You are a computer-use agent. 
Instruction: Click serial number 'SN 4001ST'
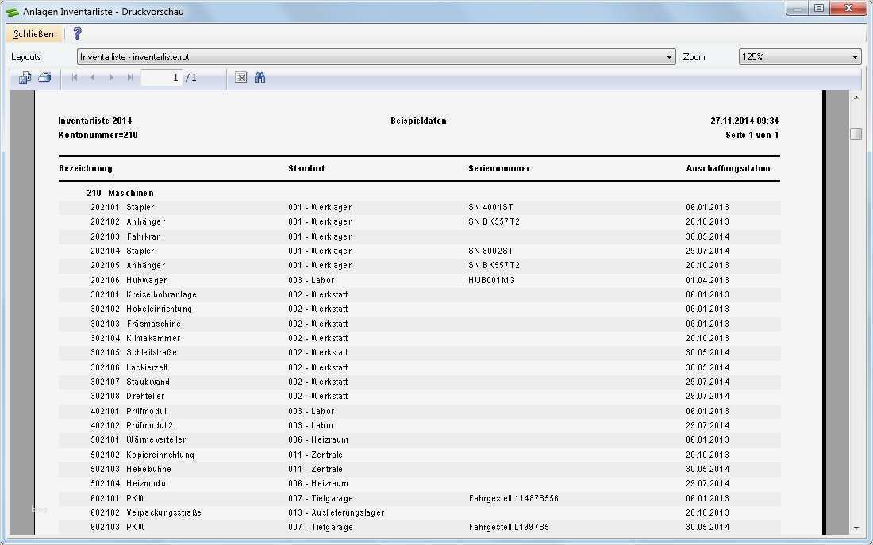click(x=490, y=207)
